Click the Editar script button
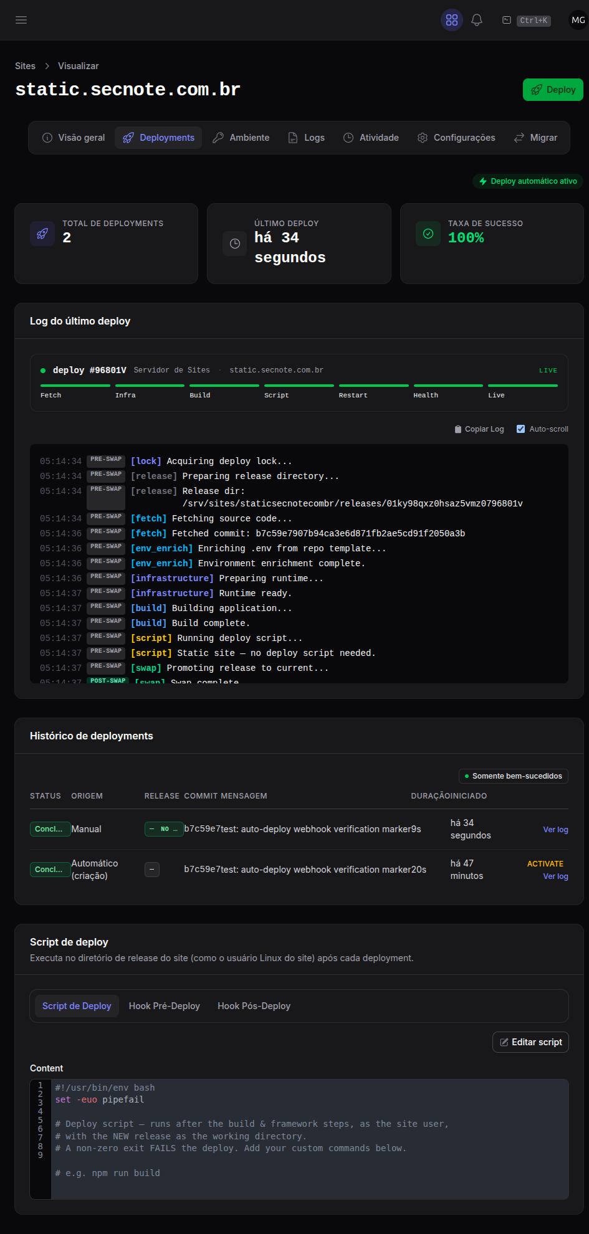 [530, 1042]
